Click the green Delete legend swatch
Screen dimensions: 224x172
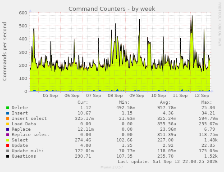pos(8,108)
